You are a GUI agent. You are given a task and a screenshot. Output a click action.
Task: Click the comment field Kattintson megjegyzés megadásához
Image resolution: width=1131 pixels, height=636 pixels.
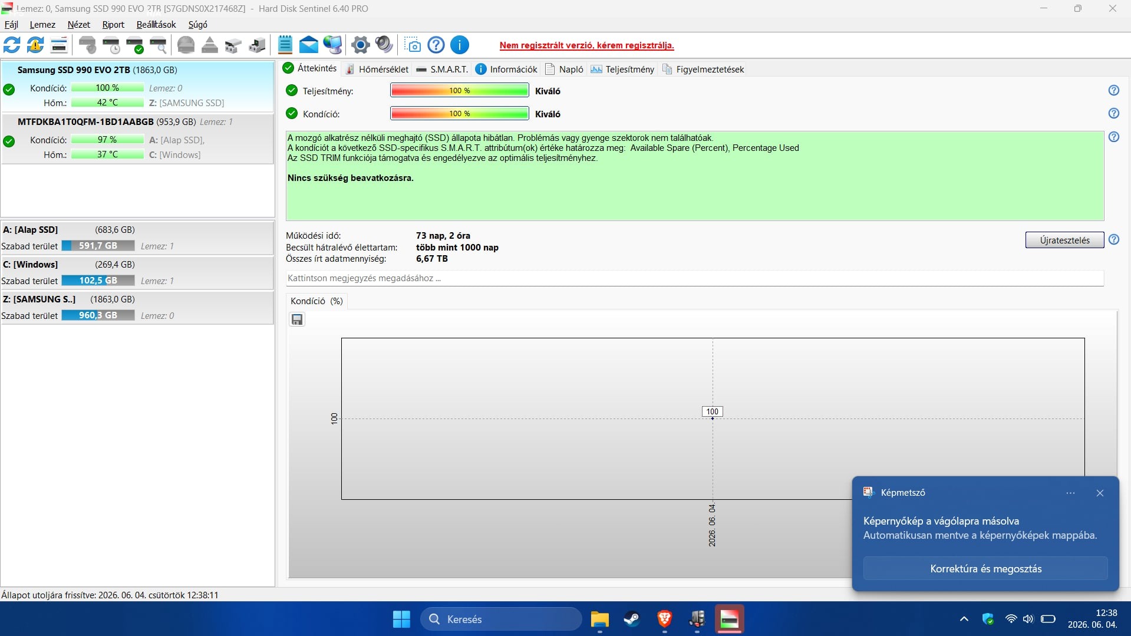[x=694, y=278]
